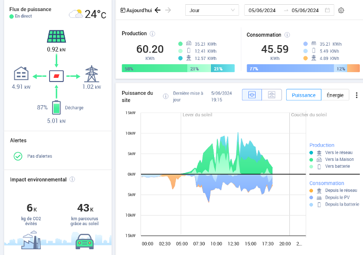Click the En direct status label
The width and height of the screenshot is (363, 255).
point(23,16)
